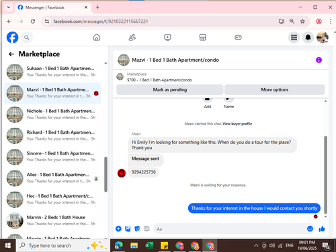Screen dimensions: 336x252
Task: Send a thumbs-up like
Action: 322,228
